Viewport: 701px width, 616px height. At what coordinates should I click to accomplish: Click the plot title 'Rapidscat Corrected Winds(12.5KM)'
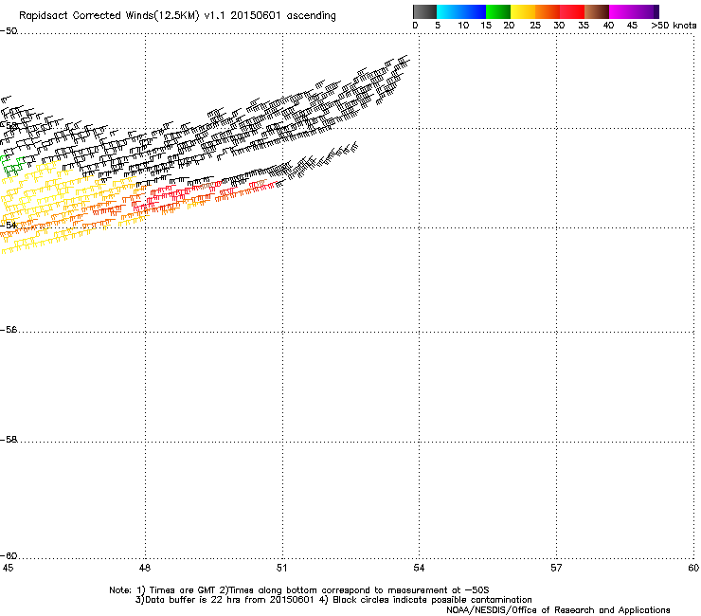coord(109,16)
